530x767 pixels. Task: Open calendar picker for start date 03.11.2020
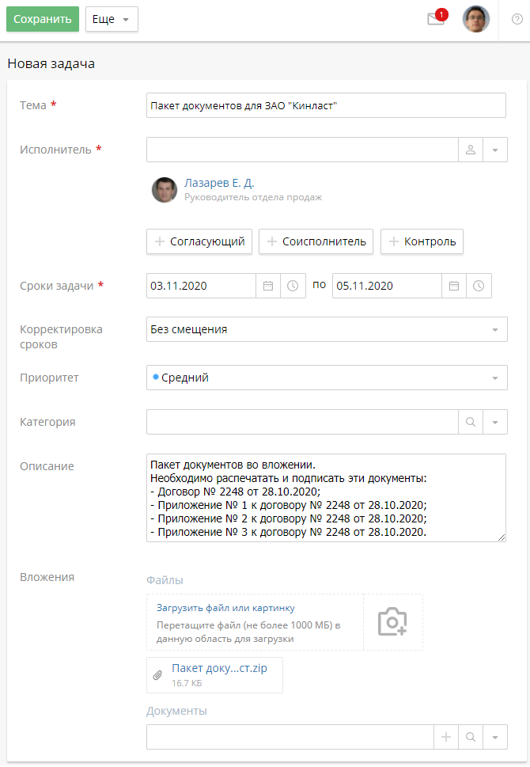268,286
